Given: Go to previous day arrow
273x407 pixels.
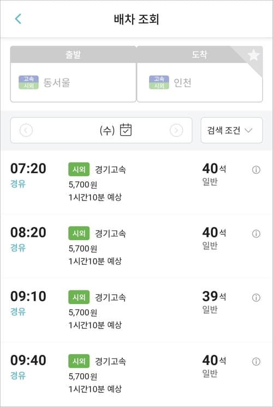Looking at the screenshot, I should pos(26,130).
